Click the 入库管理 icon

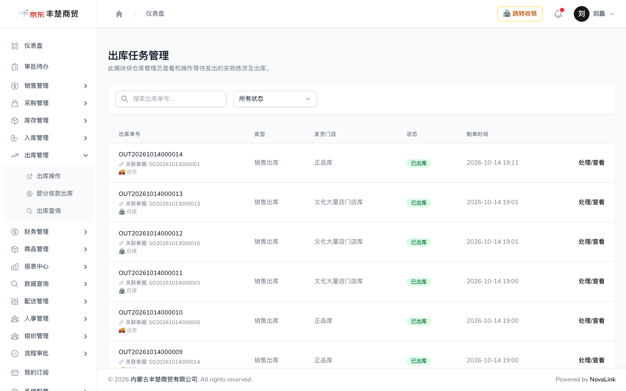[15, 138]
